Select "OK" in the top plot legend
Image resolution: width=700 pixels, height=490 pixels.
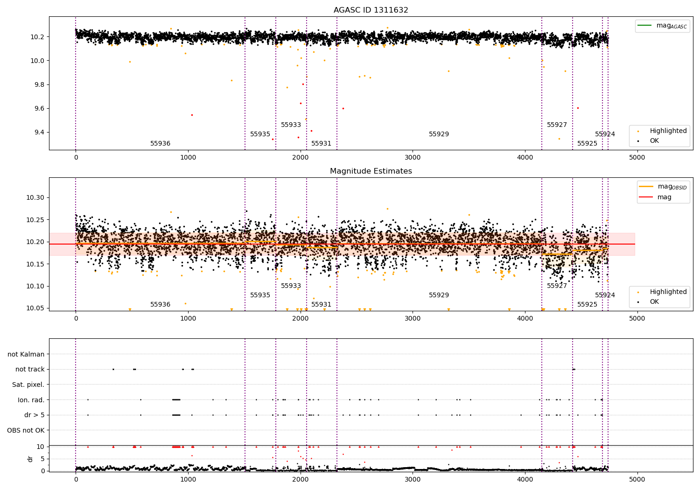pos(654,140)
